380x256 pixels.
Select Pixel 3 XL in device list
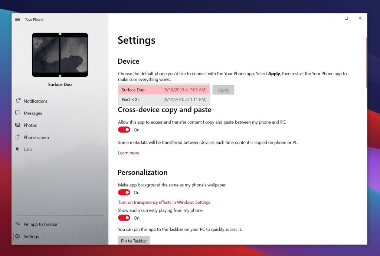pyautogui.click(x=164, y=99)
